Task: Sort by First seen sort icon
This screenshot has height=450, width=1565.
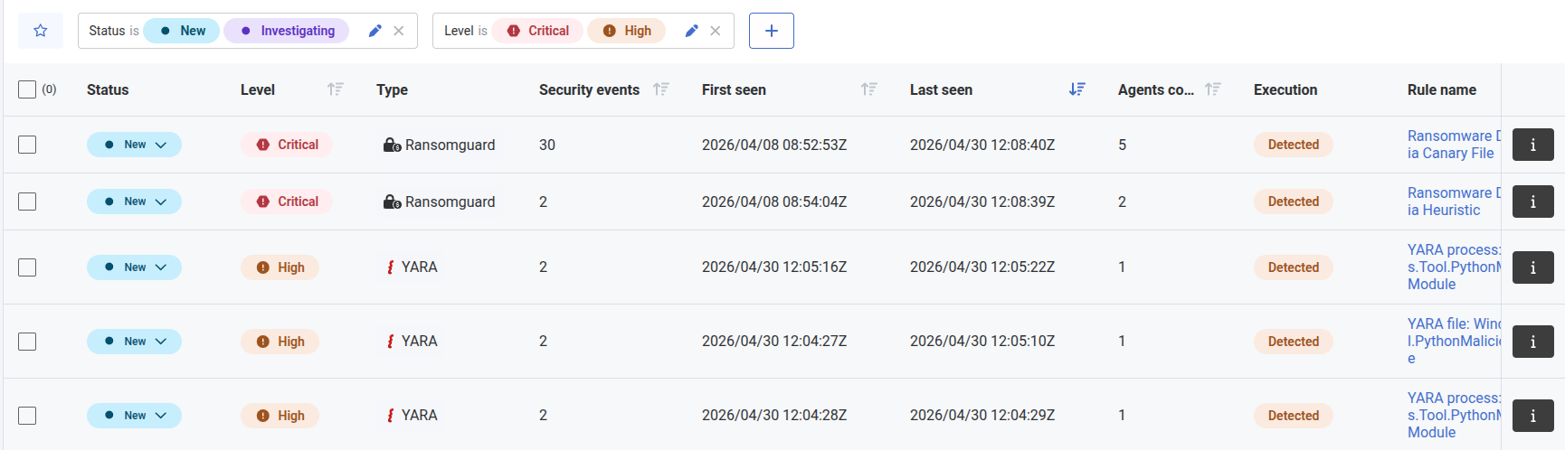Action: point(869,89)
